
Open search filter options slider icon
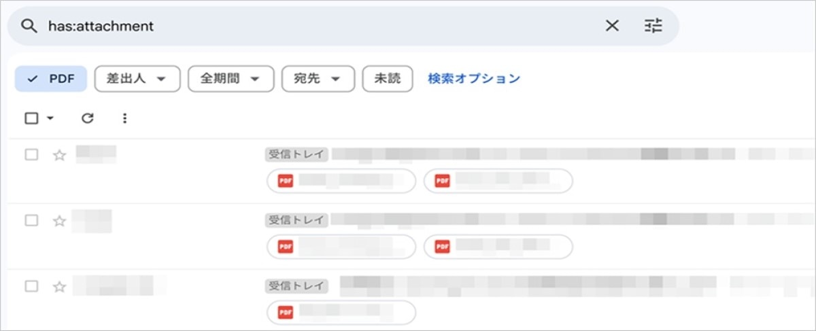point(653,27)
